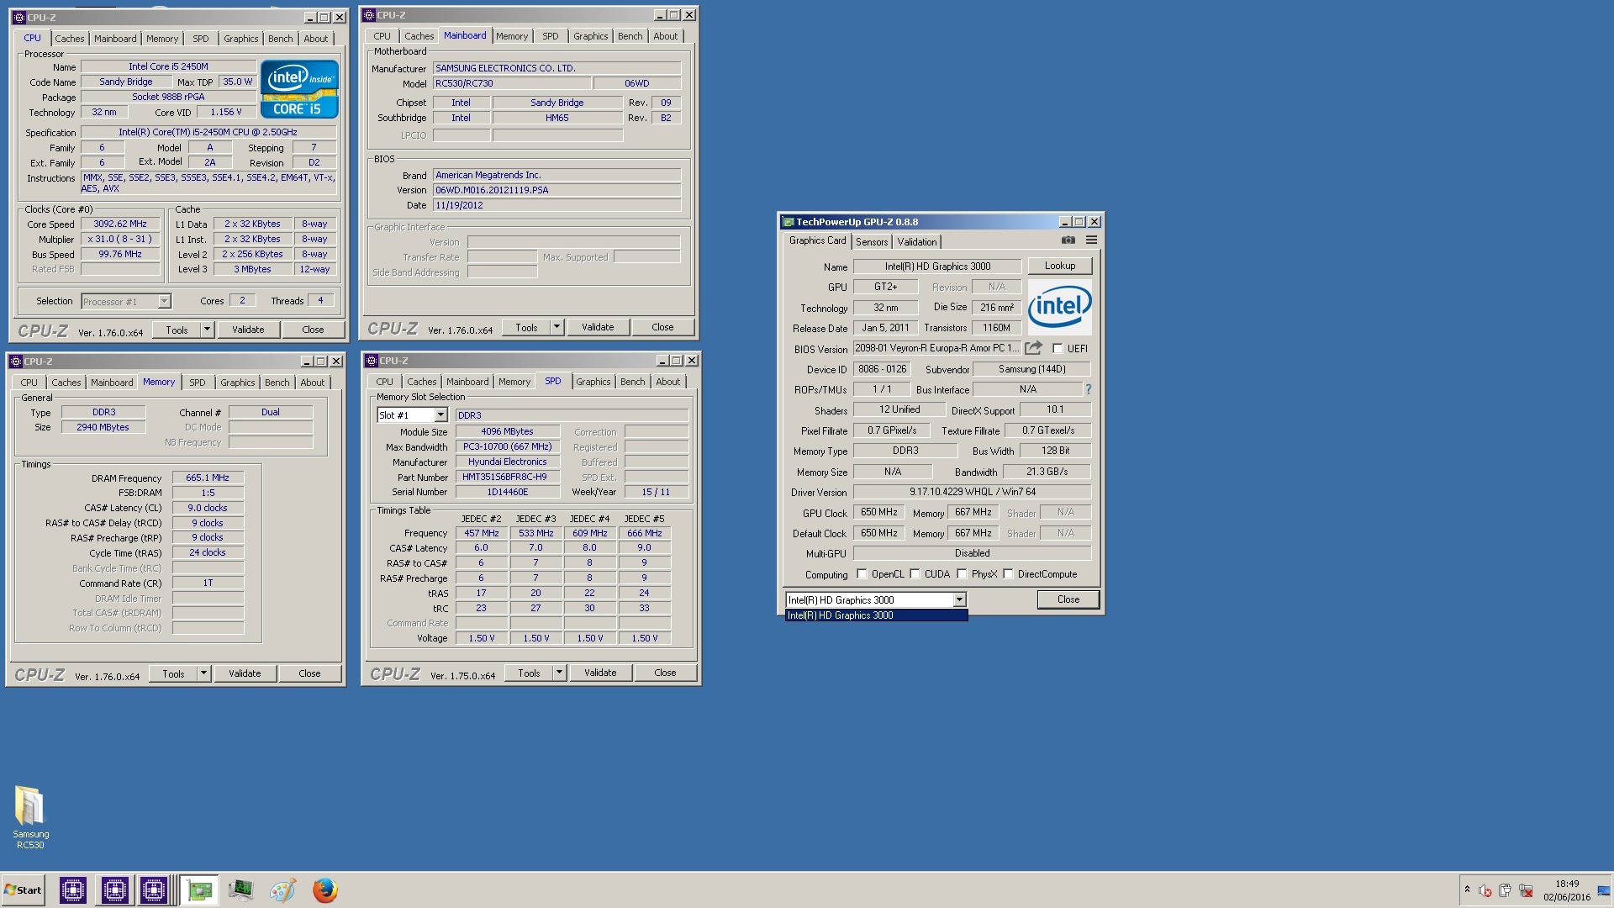Open the Slot #1 memory slot dropdown
The height and width of the screenshot is (908, 1614).
point(440,415)
